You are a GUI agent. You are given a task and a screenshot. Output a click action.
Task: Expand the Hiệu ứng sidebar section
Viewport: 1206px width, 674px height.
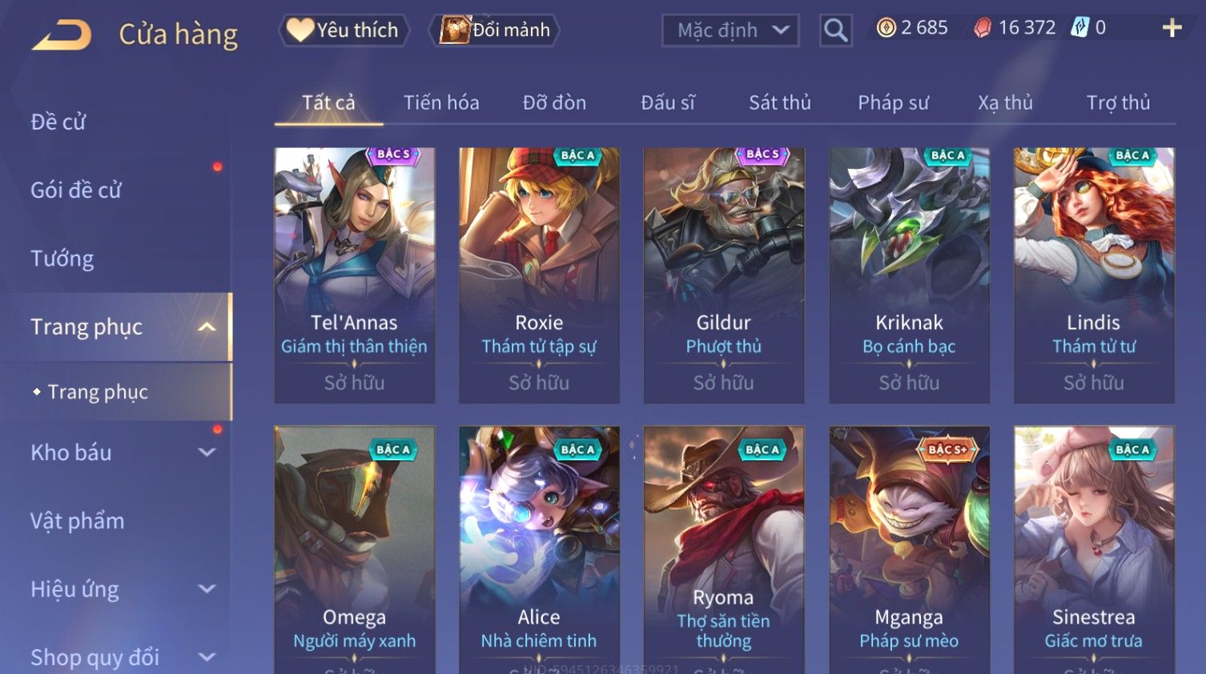tap(207, 589)
